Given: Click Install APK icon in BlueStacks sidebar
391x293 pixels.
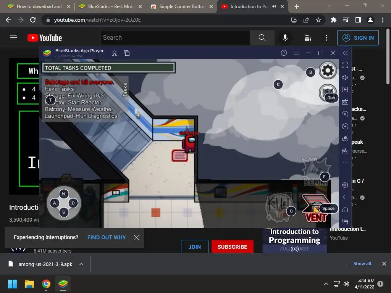Looking at the screenshot, I should tap(345, 151).
